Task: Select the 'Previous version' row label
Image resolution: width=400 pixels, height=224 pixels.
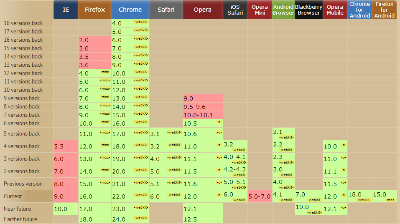Action: click(23, 184)
